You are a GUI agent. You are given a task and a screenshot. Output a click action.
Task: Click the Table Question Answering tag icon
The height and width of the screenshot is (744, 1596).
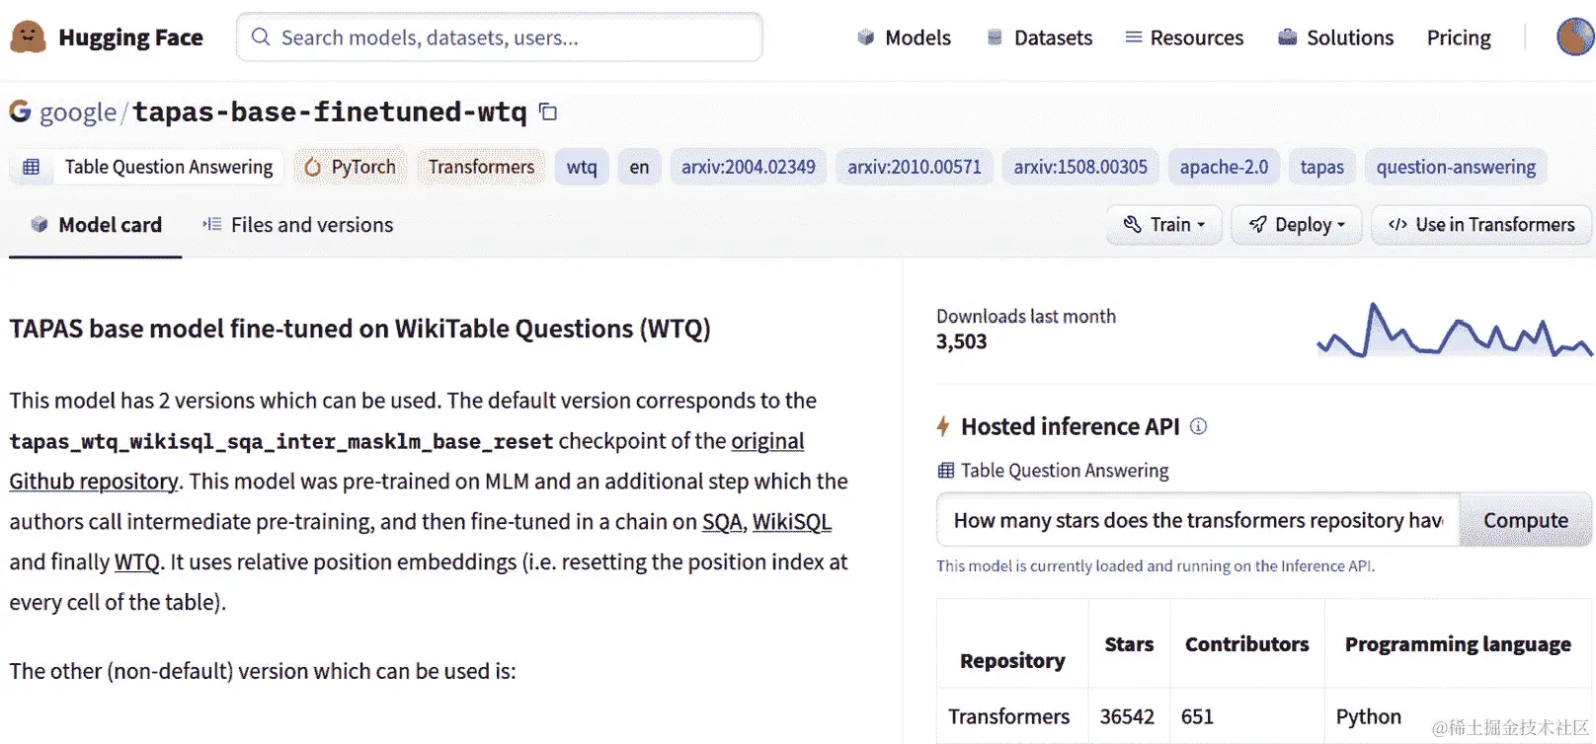click(32, 167)
